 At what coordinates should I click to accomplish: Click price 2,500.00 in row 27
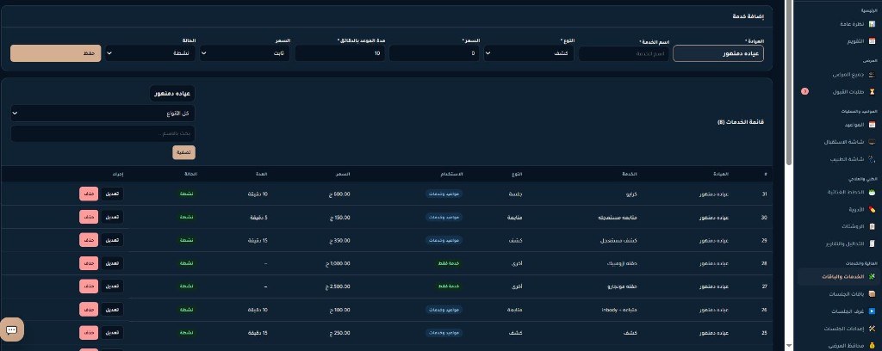338,286
